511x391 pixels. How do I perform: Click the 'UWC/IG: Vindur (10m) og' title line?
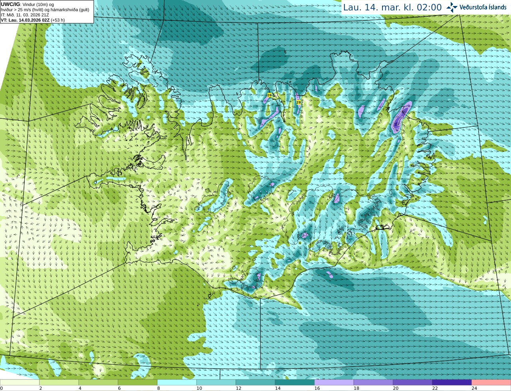[27, 4]
